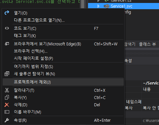Choose 시작 페이지로 설정(P)
The width and height of the screenshot is (159, 125).
pos(63,58)
